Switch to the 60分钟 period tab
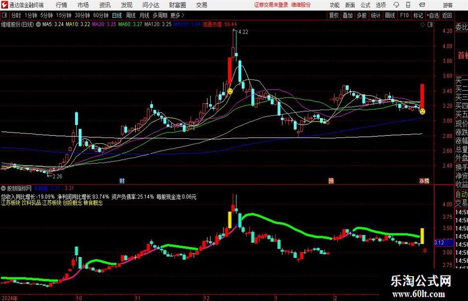The height and width of the screenshot is (301, 468). click(101, 15)
